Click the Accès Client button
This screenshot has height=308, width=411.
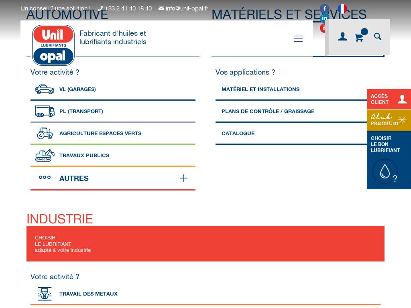coord(389,99)
